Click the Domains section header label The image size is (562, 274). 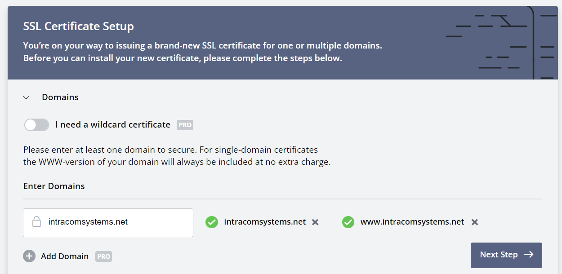pos(60,97)
